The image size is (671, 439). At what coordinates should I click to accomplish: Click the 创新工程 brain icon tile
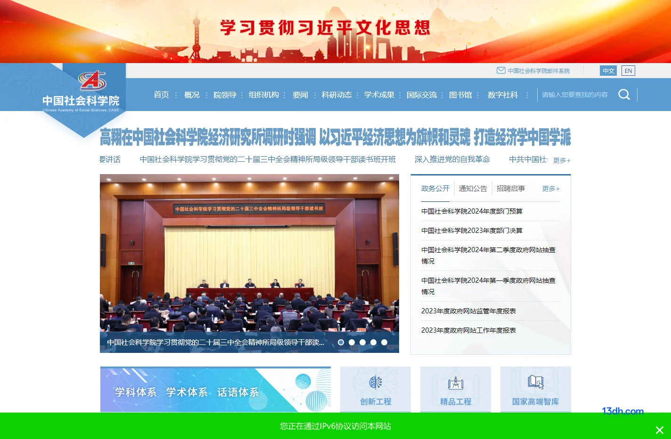376,390
